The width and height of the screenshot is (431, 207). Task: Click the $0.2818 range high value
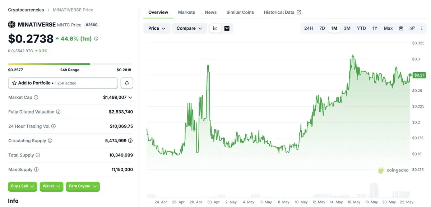pyautogui.click(x=124, y=70)
